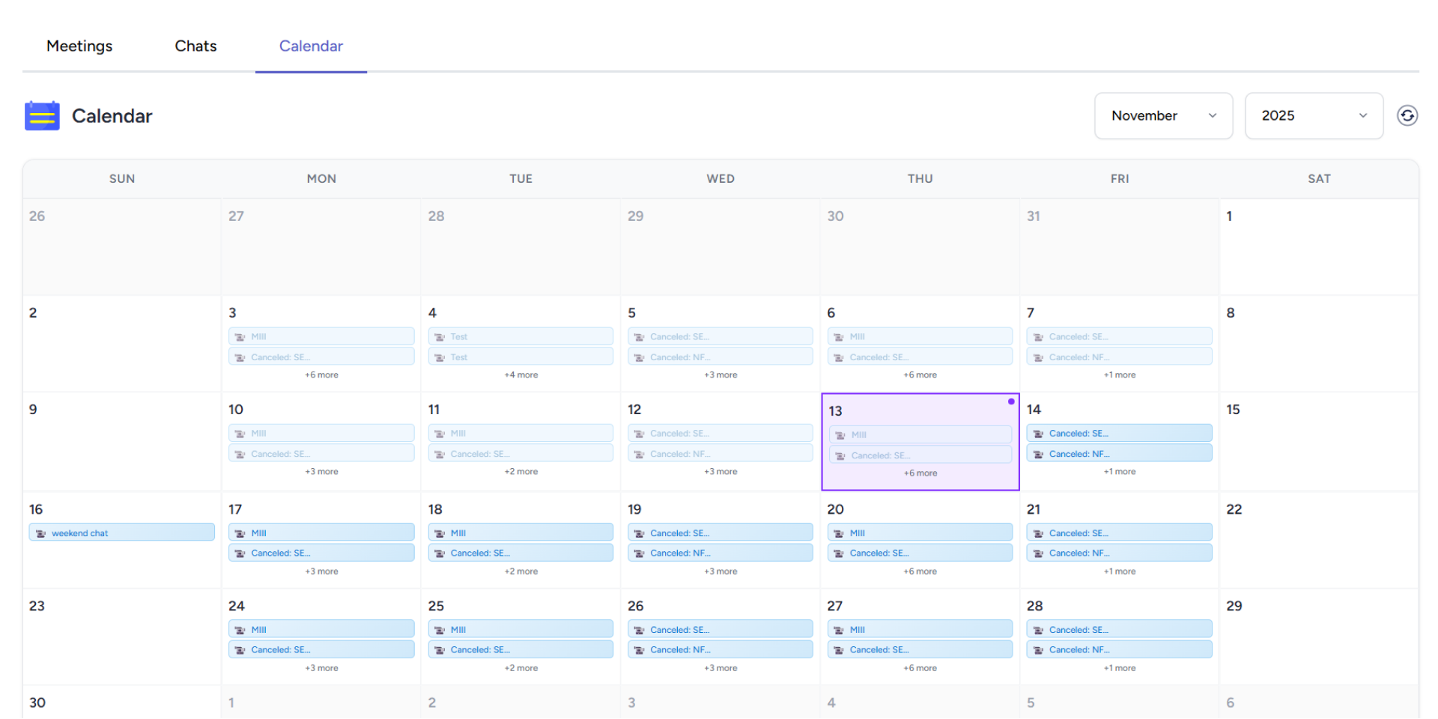The image size is (1438, 719).
Task: Expand +4 more events on the 4th
Action: (x=521, y=375)
